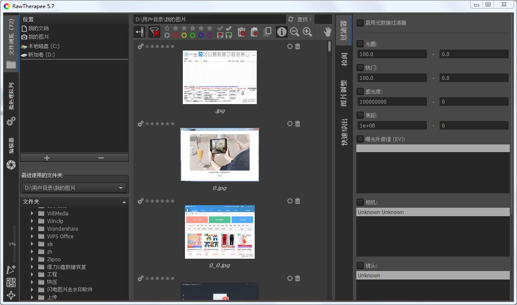Screen dimensions: 517x305
Task: Filter by red color label circle
Action: click(176, 35)
